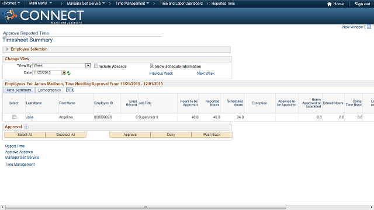Image resolution: width=374 pixels, height=210 pixels.
Task: Click the Reported Time breadcrumb
Action: tap(223, 3)
